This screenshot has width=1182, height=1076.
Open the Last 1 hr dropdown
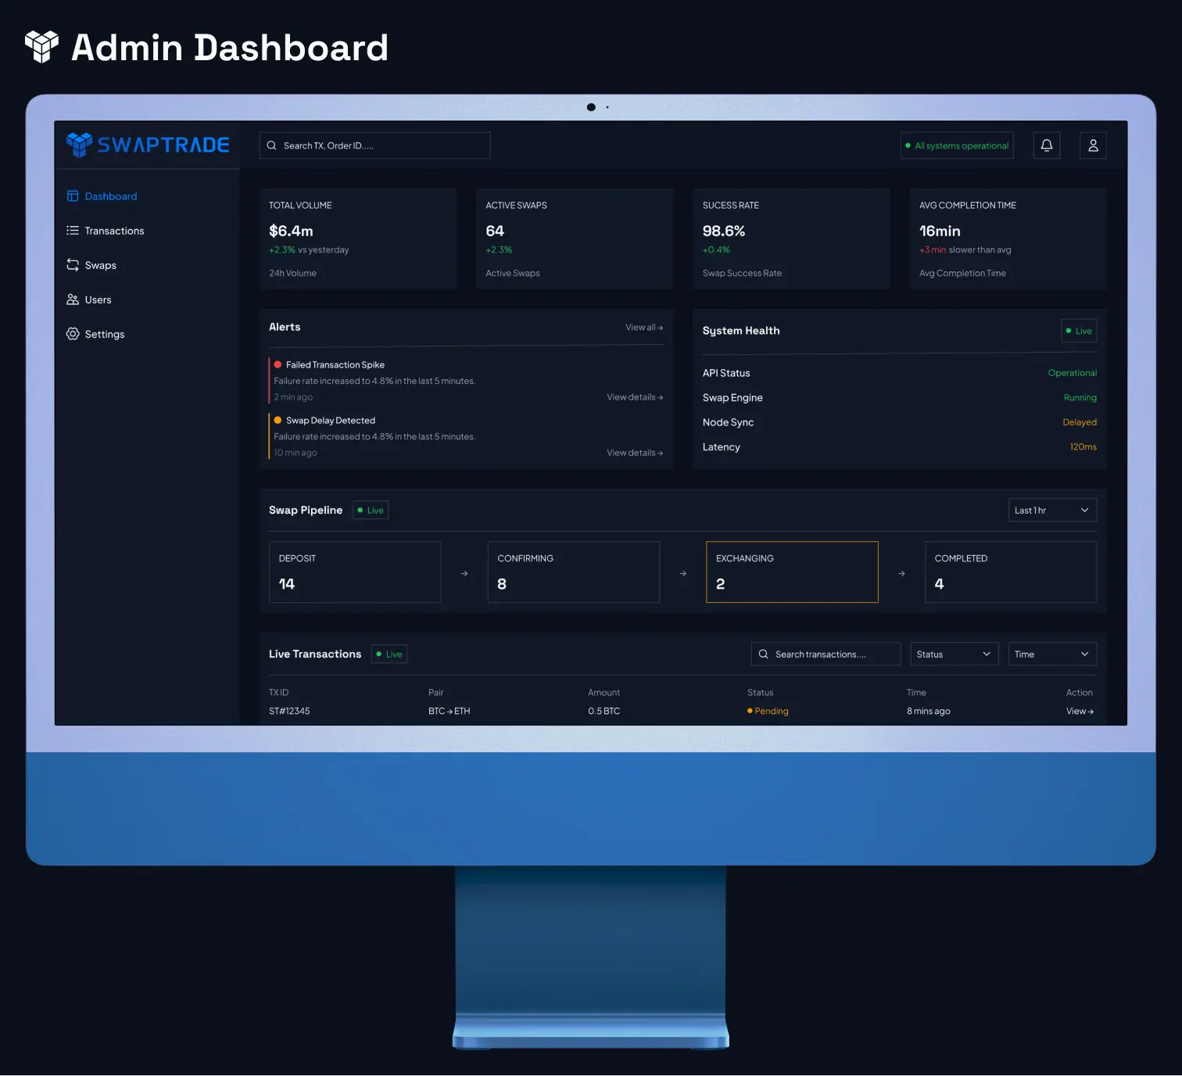coord(1051,510)
